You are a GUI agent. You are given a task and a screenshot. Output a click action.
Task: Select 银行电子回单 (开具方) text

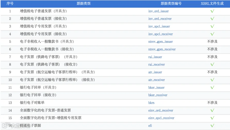pyautogui.click(x=38, y=88)
